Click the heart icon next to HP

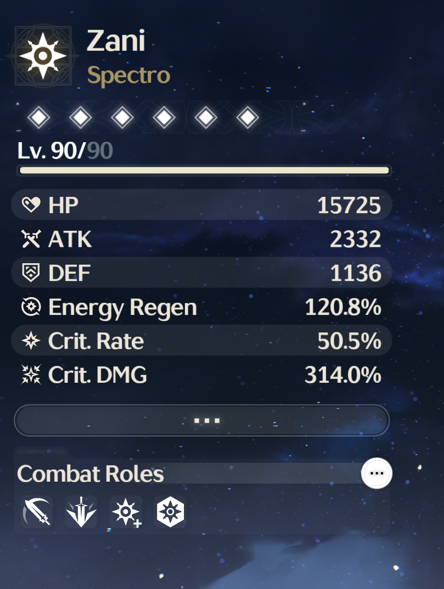coord(31,205)
